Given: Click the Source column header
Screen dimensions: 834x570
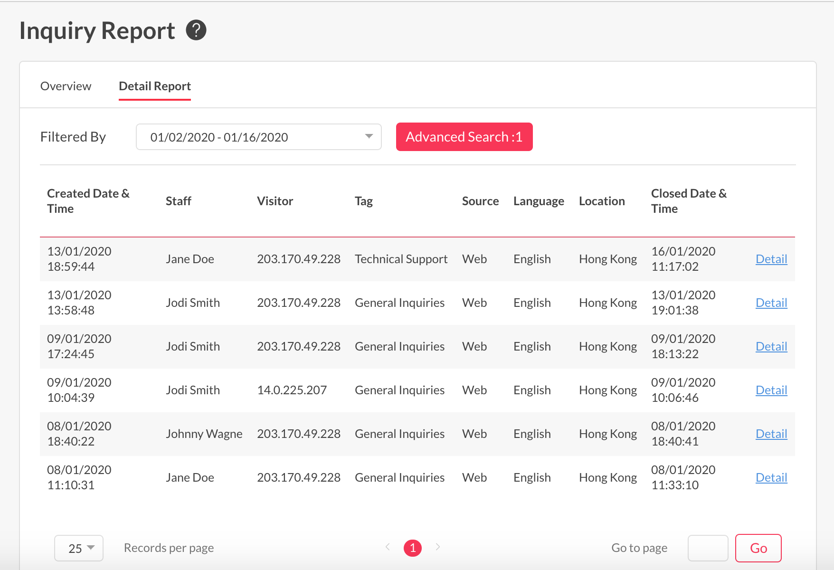Looking at the screenshot, I should (x=480, y=201).
